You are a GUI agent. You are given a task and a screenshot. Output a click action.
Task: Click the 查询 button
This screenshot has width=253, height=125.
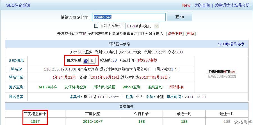click(x=180, y=17)
